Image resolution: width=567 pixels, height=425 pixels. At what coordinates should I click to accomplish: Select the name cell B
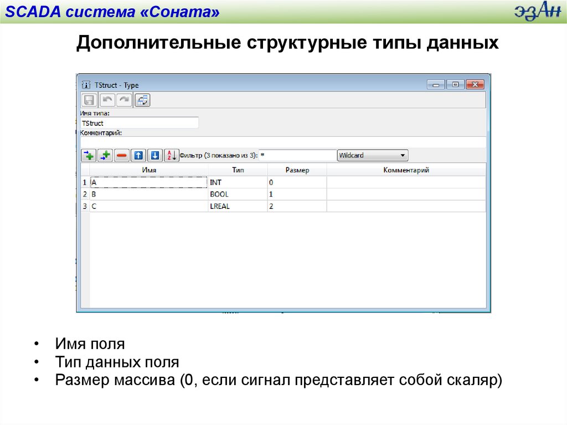coord(149,194)
